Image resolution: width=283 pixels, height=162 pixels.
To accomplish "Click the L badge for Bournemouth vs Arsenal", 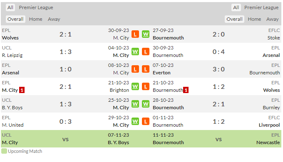I will point(146,52).
